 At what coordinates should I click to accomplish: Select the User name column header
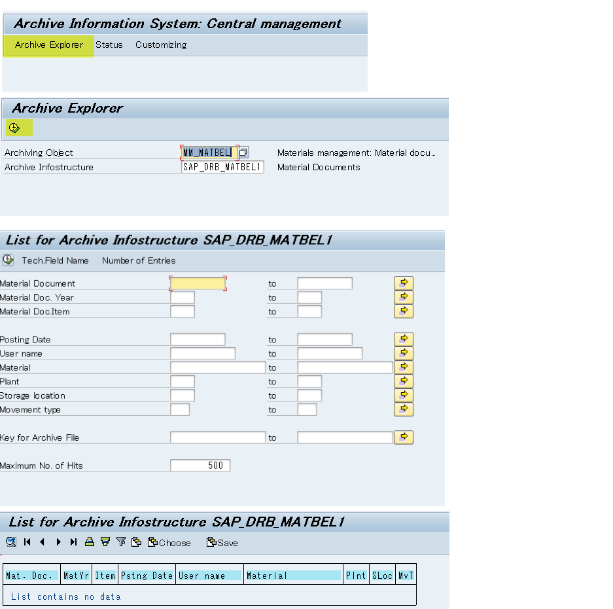point(209,576)
